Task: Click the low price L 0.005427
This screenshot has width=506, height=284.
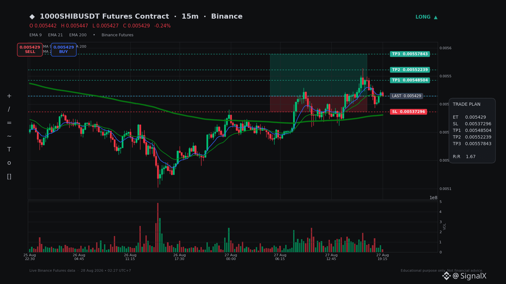Action: (x=106, y=26)
